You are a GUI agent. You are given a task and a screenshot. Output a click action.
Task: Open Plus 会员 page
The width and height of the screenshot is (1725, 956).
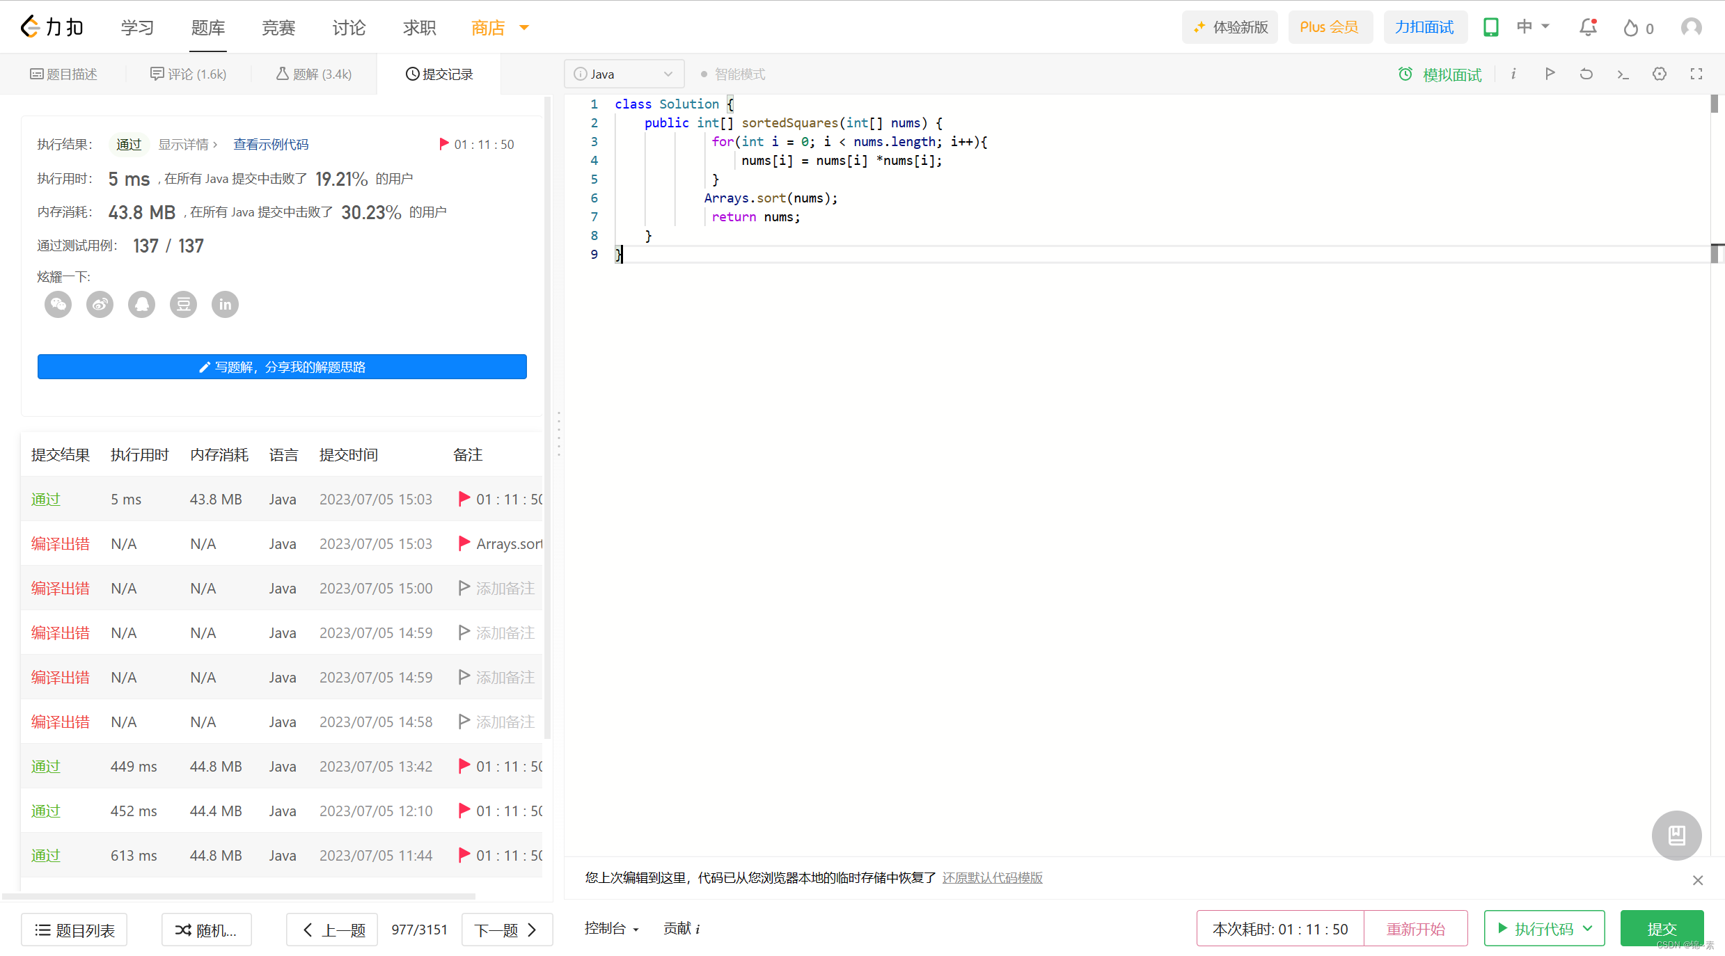click(x=1330, y=27)
